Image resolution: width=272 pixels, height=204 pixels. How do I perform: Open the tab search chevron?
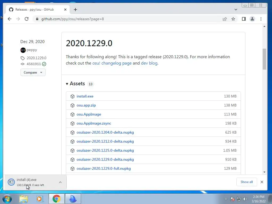(236, 10)
